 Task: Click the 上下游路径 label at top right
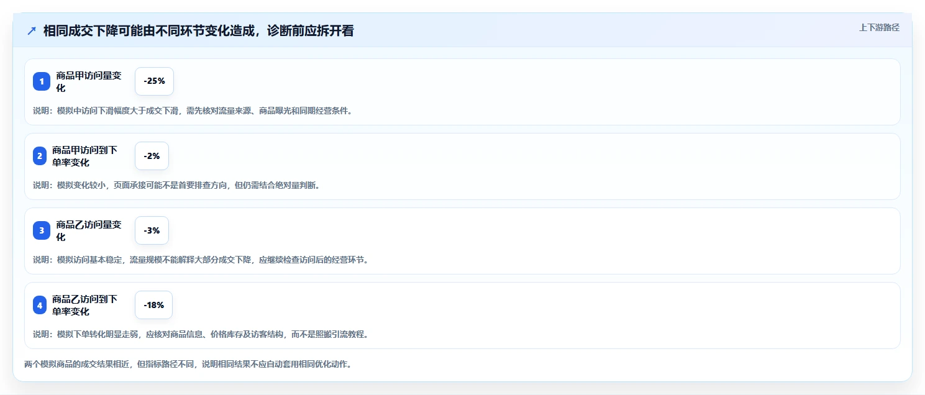pyautogui.click(x=879, y=27)
